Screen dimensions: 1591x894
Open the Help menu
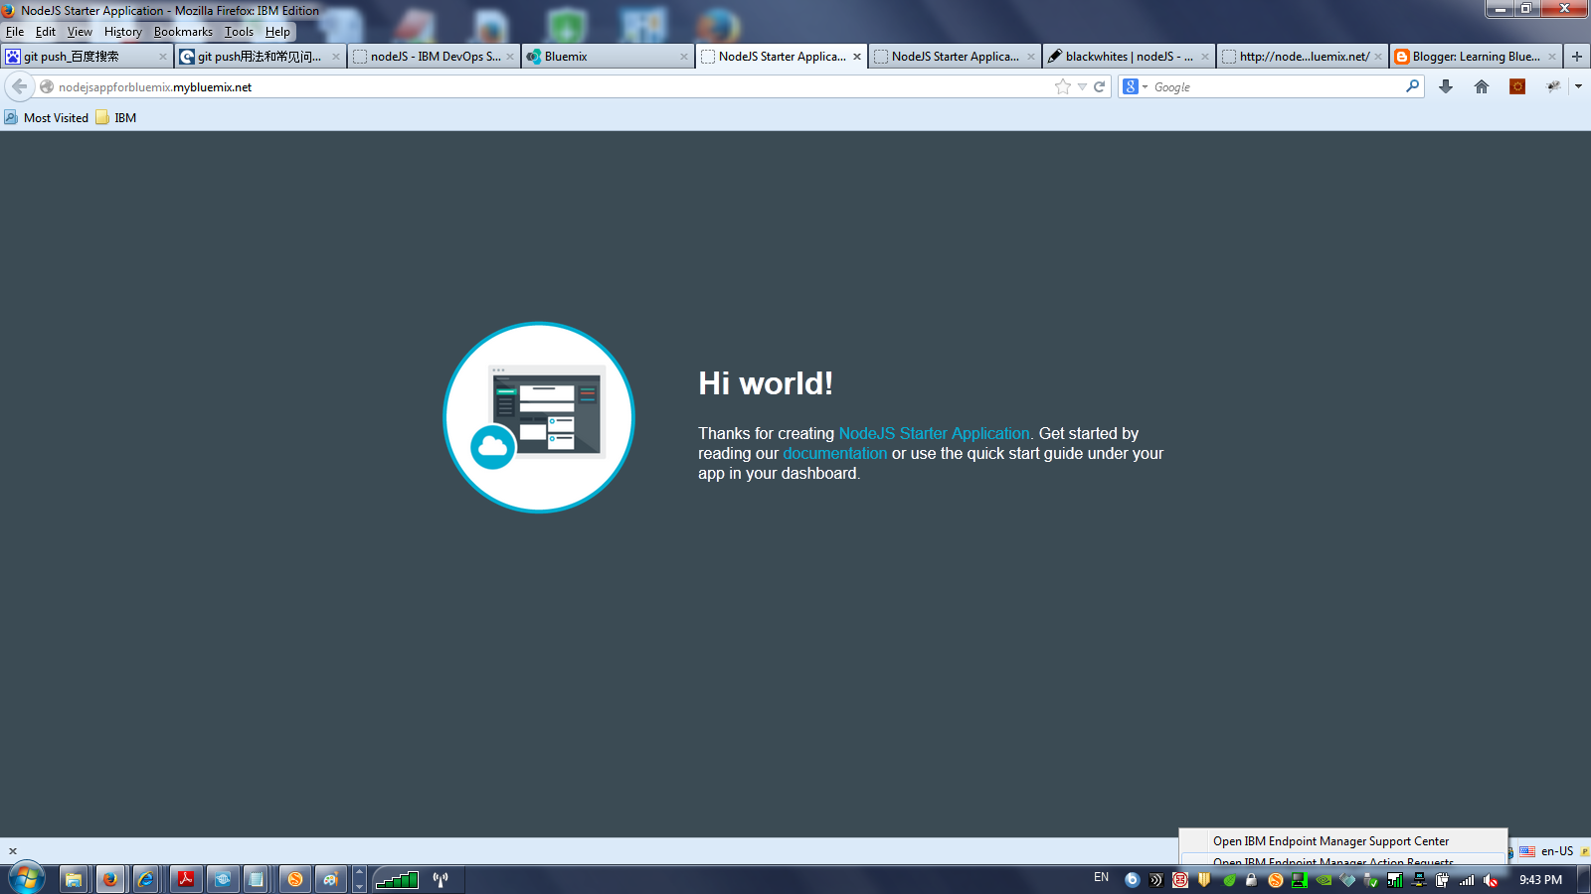coord(277,32)
